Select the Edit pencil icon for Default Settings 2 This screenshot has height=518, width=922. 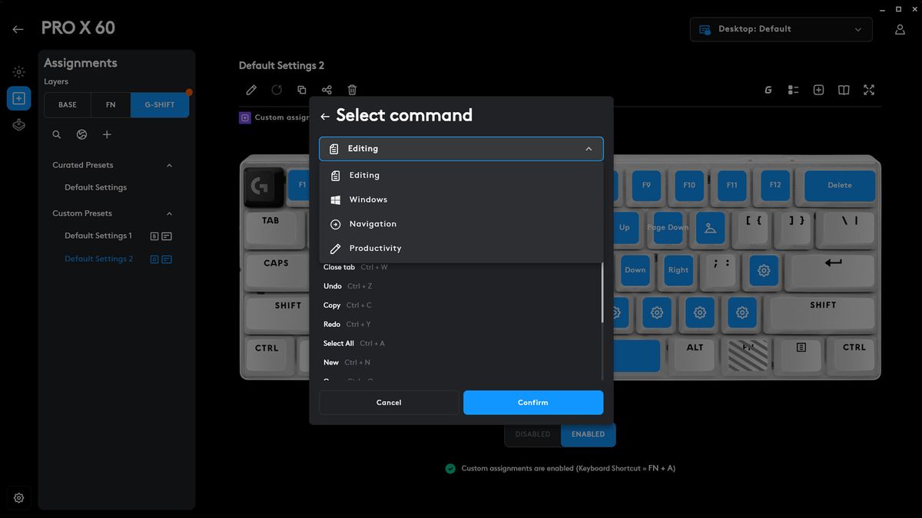coord(251,90)
